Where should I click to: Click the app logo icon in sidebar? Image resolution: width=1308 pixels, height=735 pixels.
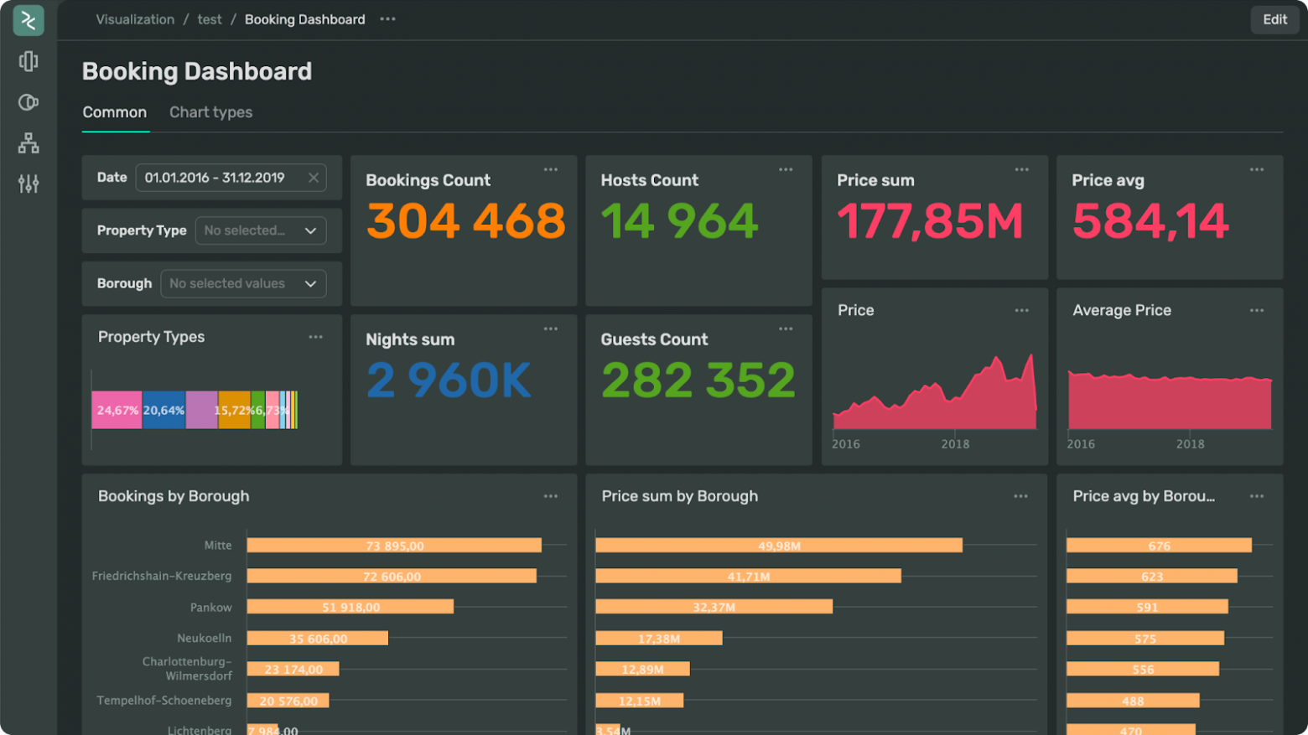(x=29, y=20)
